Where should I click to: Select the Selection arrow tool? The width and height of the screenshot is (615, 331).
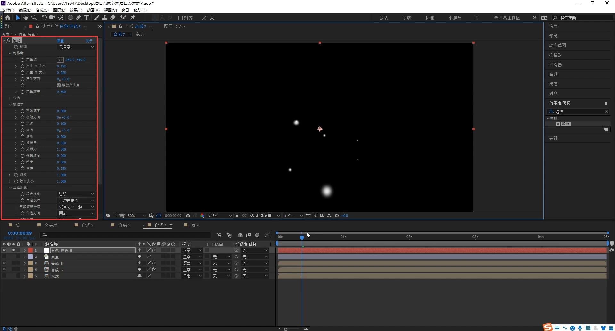pyautogui.click(x=18, y=18)
